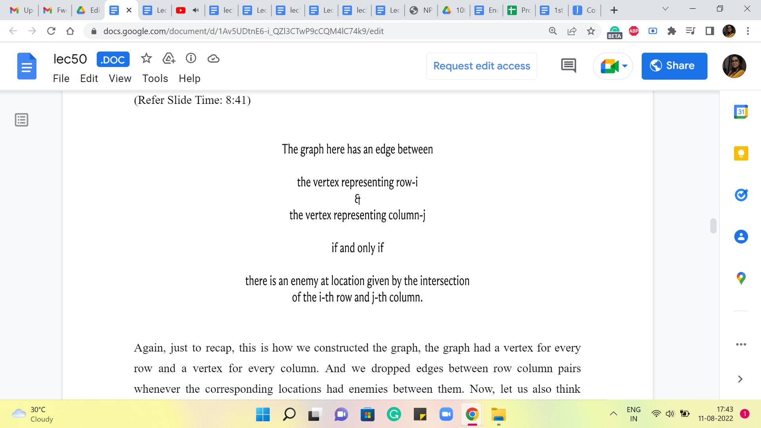
Task: Star the lec50 document
Action: [146, 59]
